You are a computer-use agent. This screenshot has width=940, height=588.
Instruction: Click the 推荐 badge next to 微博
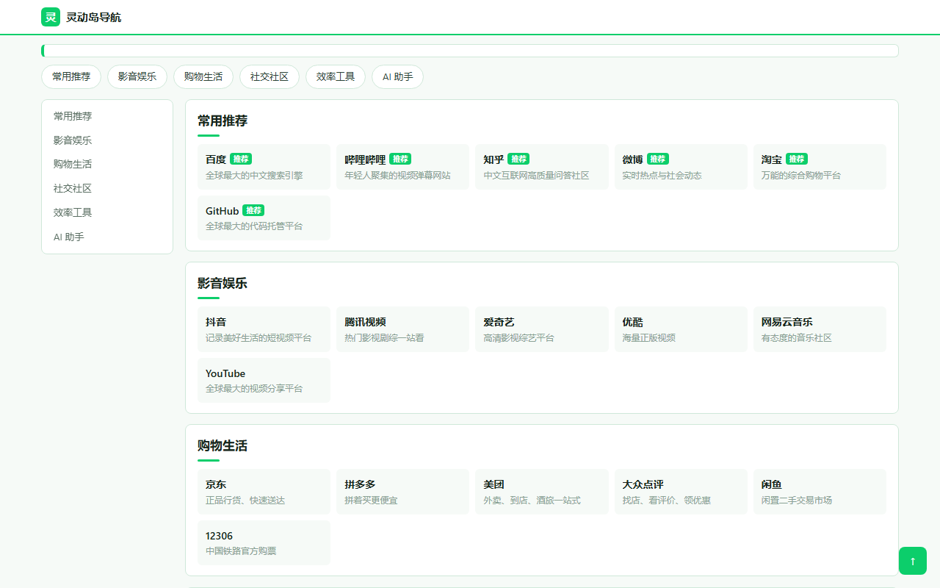(x=658, y=159)
